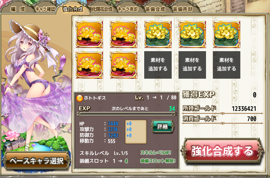Open the 装備合成 tab

[x=155, y=9]
